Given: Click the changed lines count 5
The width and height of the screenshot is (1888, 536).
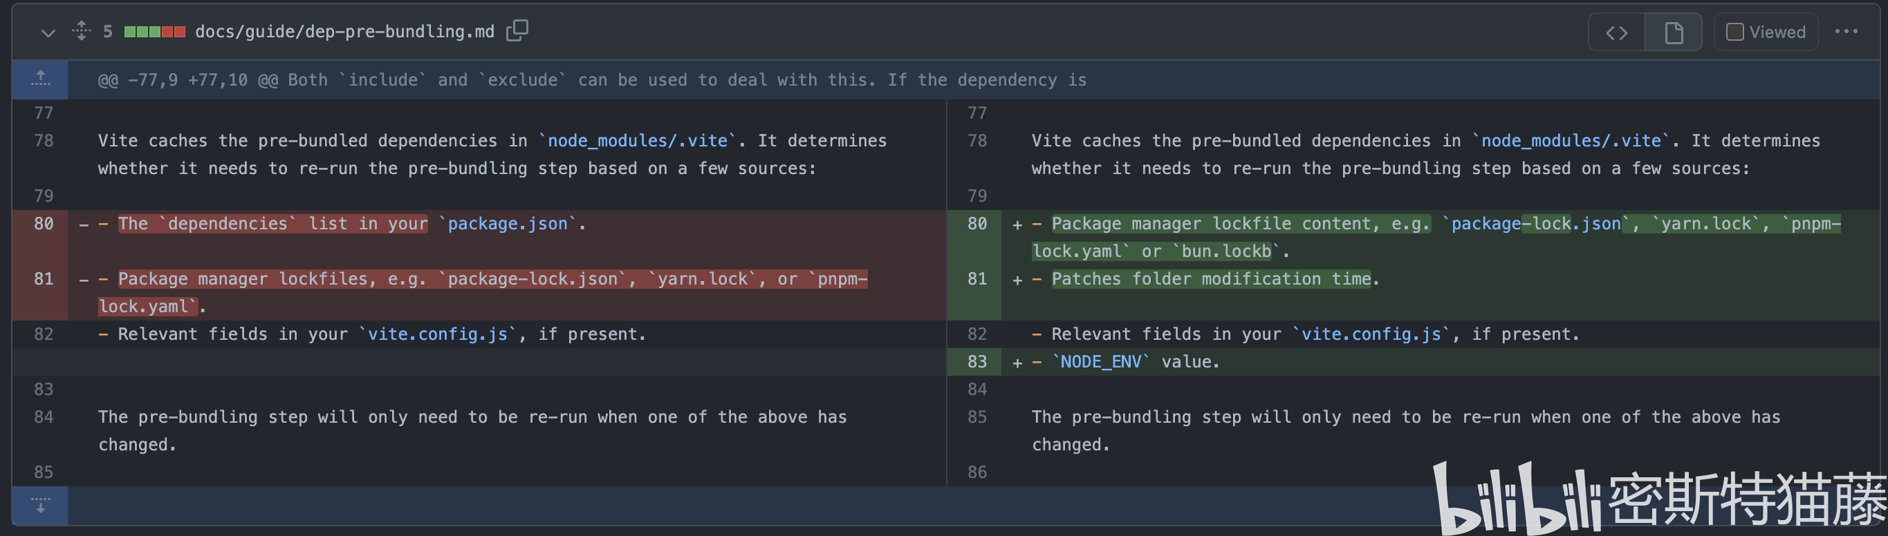Looking at the screenshot, I should point(108,32).
